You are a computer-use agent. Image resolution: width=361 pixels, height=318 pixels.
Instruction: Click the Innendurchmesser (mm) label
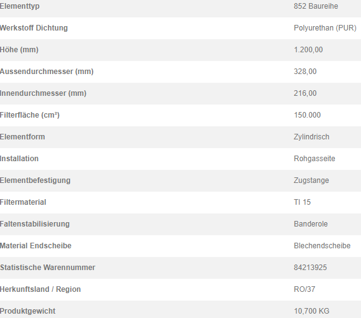pos(43,93)
